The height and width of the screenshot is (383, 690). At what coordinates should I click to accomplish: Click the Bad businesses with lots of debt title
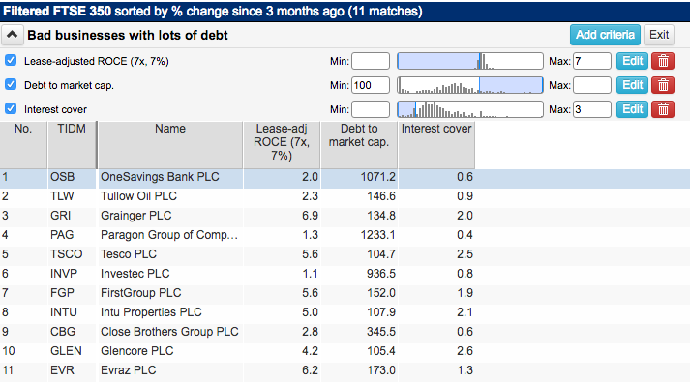128,35
